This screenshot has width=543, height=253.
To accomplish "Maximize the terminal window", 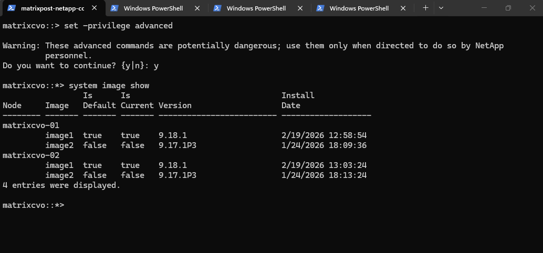I will (508, 8).
